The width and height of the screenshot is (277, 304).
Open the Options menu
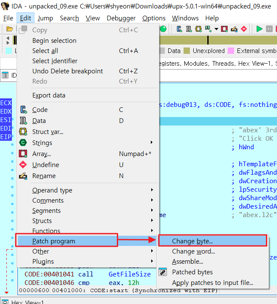[x=154, y=18]
